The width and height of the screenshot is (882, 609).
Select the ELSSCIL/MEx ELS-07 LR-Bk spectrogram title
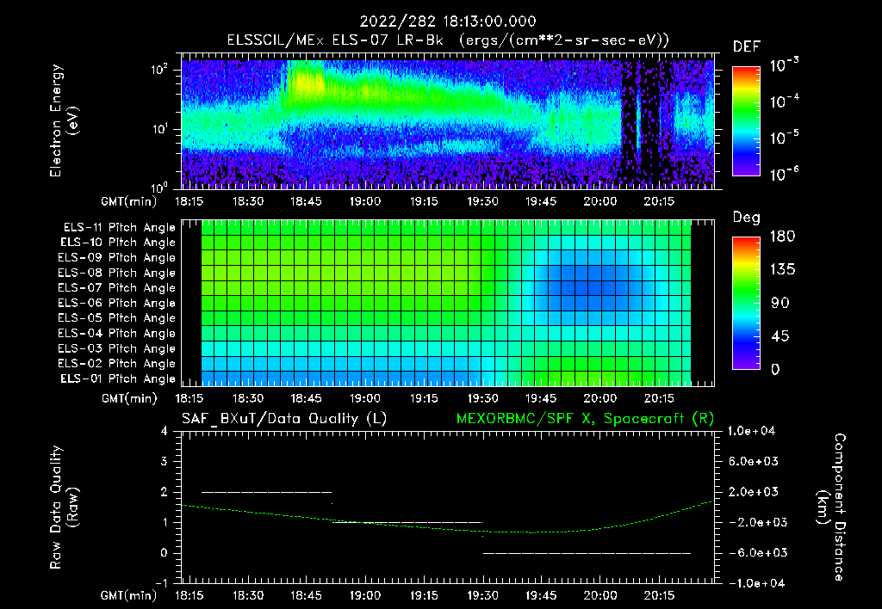click(x=448, y=40)
